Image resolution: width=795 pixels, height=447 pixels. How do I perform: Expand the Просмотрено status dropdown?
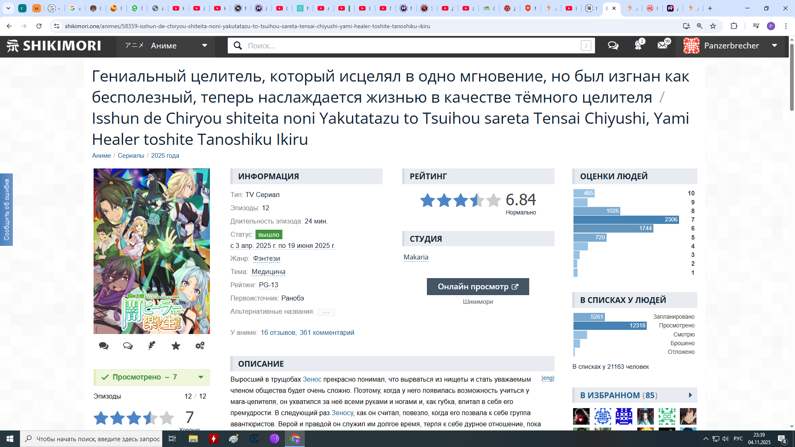point(201,377)
